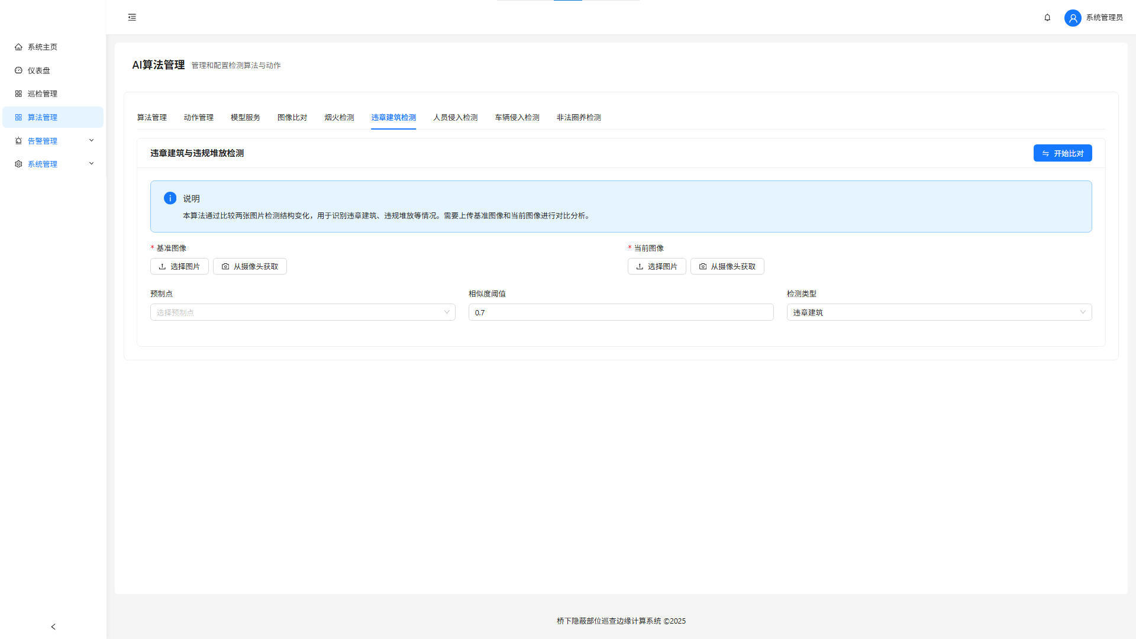Click the 系统管理员 username
The height and width of the screenshot is (639, 1136).
click(x=1104, y=18)
